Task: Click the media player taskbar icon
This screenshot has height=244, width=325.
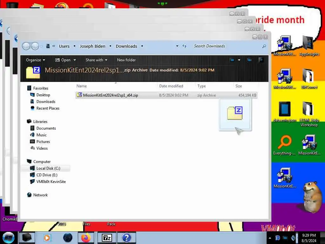Action: pos(47,238)
